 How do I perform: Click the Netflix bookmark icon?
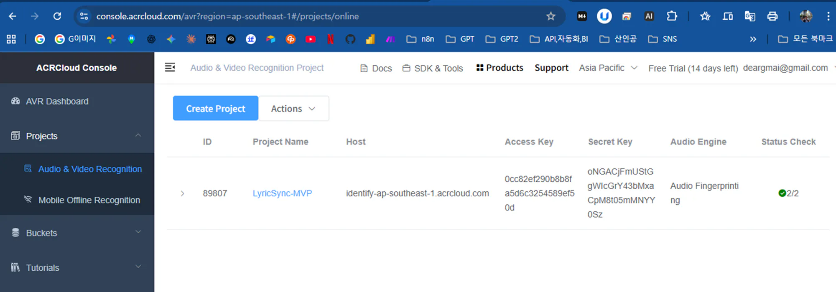pos(330,39)
